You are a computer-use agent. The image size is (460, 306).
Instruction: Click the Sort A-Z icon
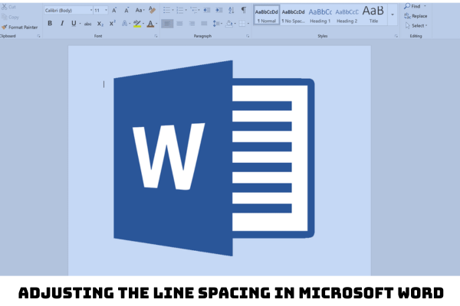(232, 10)
